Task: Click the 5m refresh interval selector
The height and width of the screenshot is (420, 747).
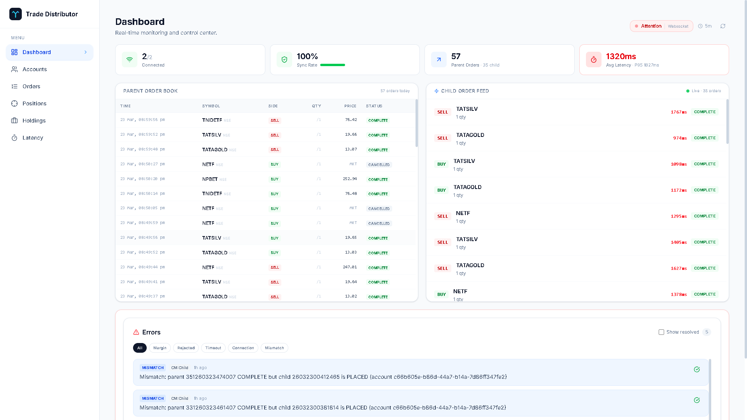Action: 705,26
